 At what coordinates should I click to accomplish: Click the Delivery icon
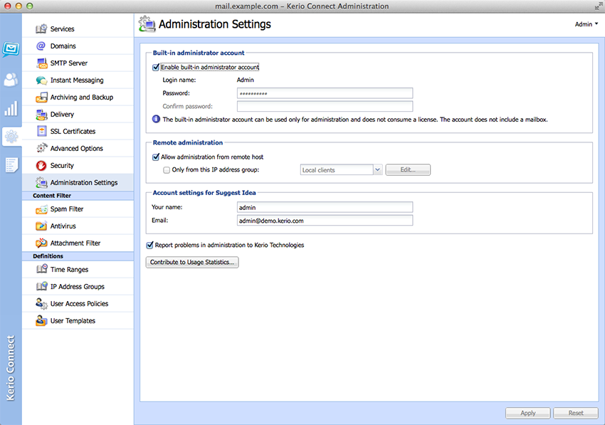coord(41,115)
